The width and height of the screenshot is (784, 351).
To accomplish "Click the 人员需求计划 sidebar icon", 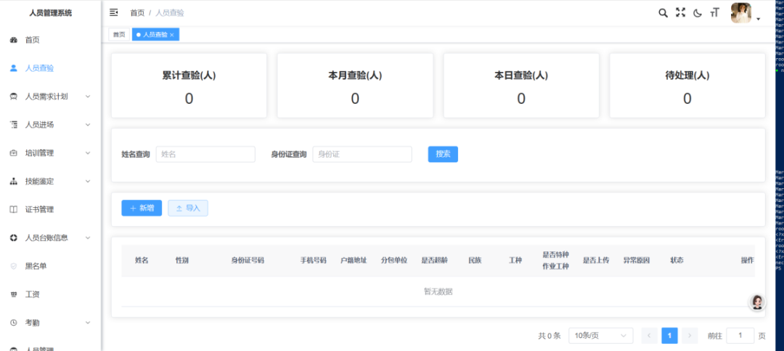I will (x=14, y=97).
